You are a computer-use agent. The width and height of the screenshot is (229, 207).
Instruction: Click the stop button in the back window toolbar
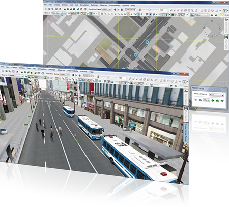pos(122,10)
